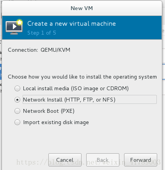This screenshot has width=165, height=170.
Task: Select Local install media radio button
Action: pyautogui.click(x=17, y=89)
